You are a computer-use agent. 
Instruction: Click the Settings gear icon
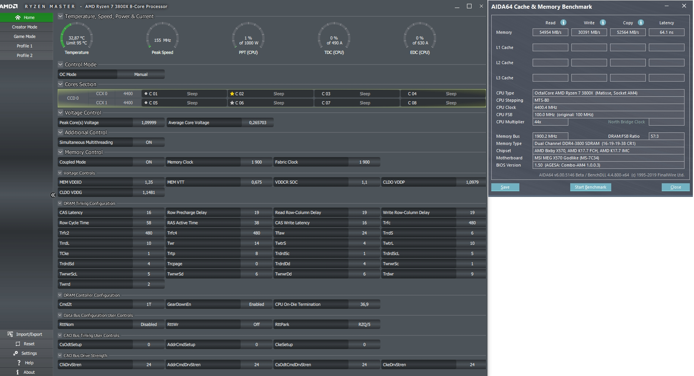[16, 353]
